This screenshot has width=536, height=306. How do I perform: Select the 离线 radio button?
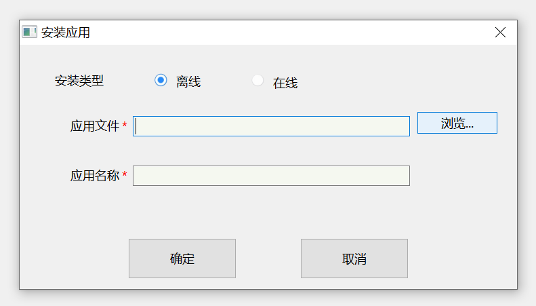coord(161,80)
